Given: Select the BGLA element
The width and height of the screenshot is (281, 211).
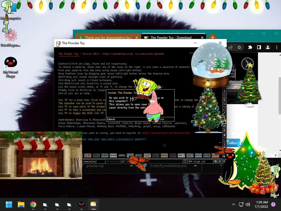Looking at the screenshot, I should (156, 156).
